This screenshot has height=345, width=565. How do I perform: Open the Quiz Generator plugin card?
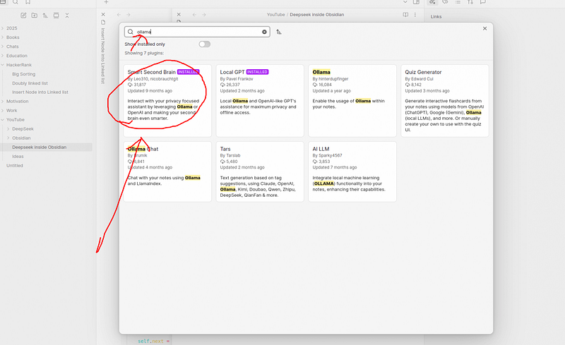coord(445,101)
